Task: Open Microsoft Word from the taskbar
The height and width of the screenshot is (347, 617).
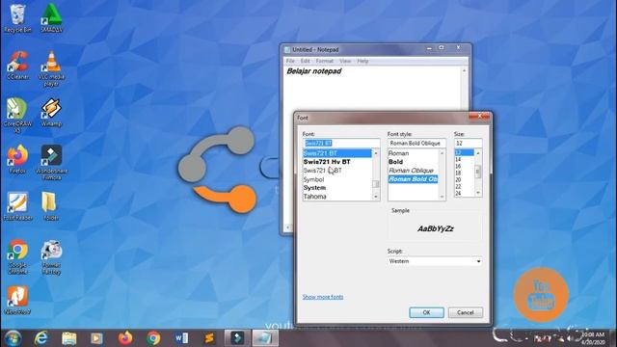Action: point(181,338)
